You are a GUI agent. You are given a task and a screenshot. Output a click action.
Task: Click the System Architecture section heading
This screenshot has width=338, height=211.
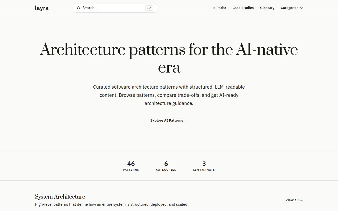coord(60,197)
